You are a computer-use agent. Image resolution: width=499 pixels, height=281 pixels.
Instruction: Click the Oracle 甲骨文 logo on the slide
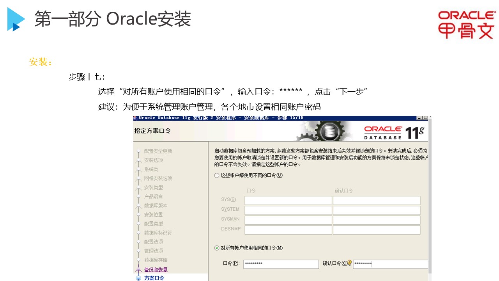click(x=466, y=25)
